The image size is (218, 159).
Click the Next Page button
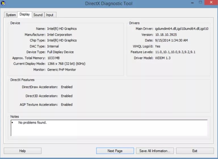tap(115, 151)
